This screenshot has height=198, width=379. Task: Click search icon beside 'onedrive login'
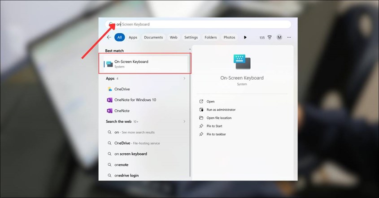tap(109, 175)
